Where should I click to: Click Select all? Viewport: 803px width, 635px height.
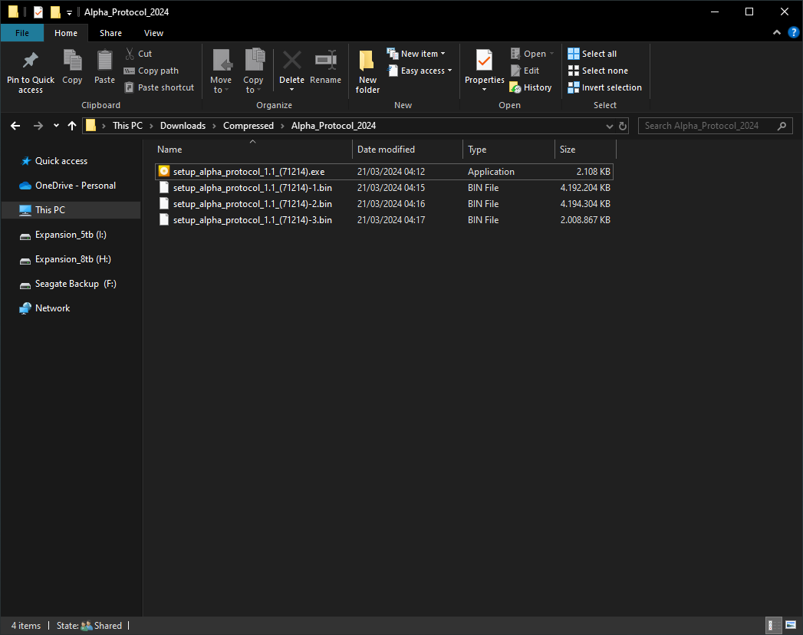pyautogui.click(x=592, y=54)
